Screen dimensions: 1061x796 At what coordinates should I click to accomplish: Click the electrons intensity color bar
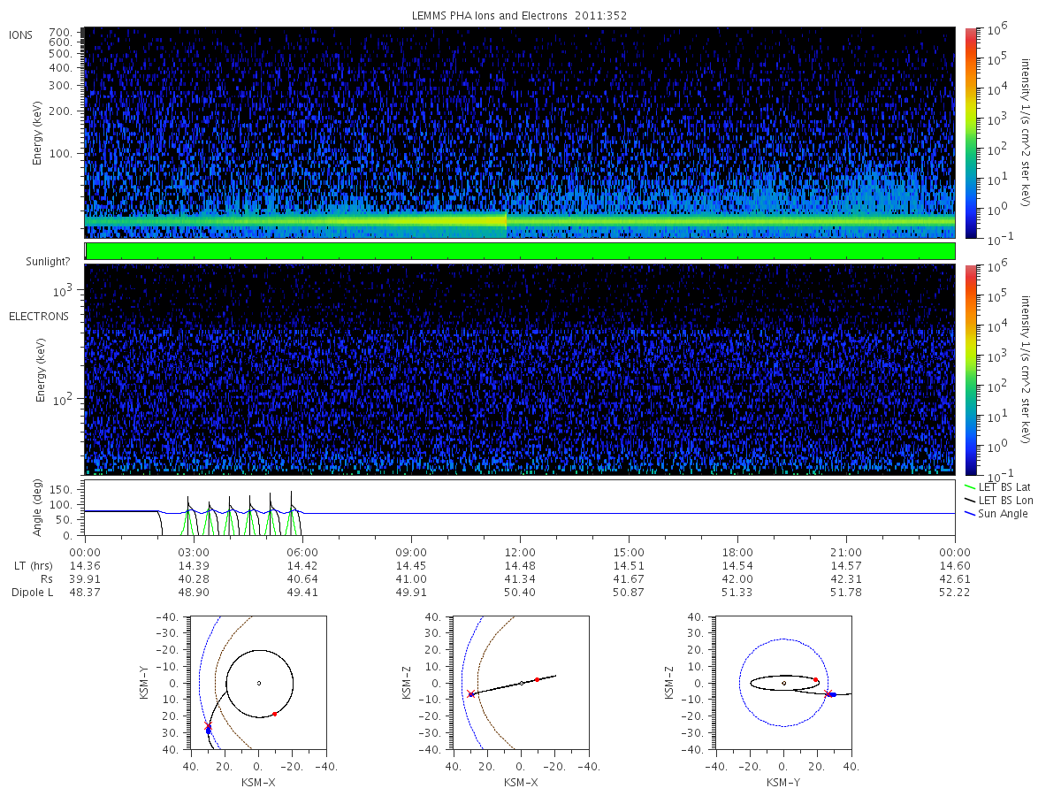pyautogui.click(x=970, y=369)
